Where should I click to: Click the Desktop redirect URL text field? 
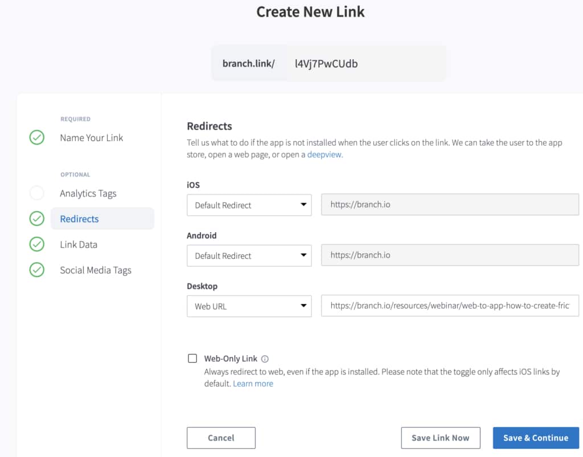tap(449, 306)
